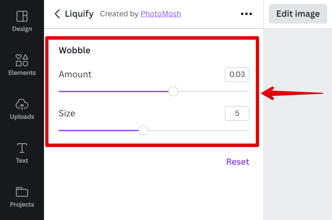Click the Liquify panel title
The height and width of the screenshot is (220, 332).
(79, 14)
